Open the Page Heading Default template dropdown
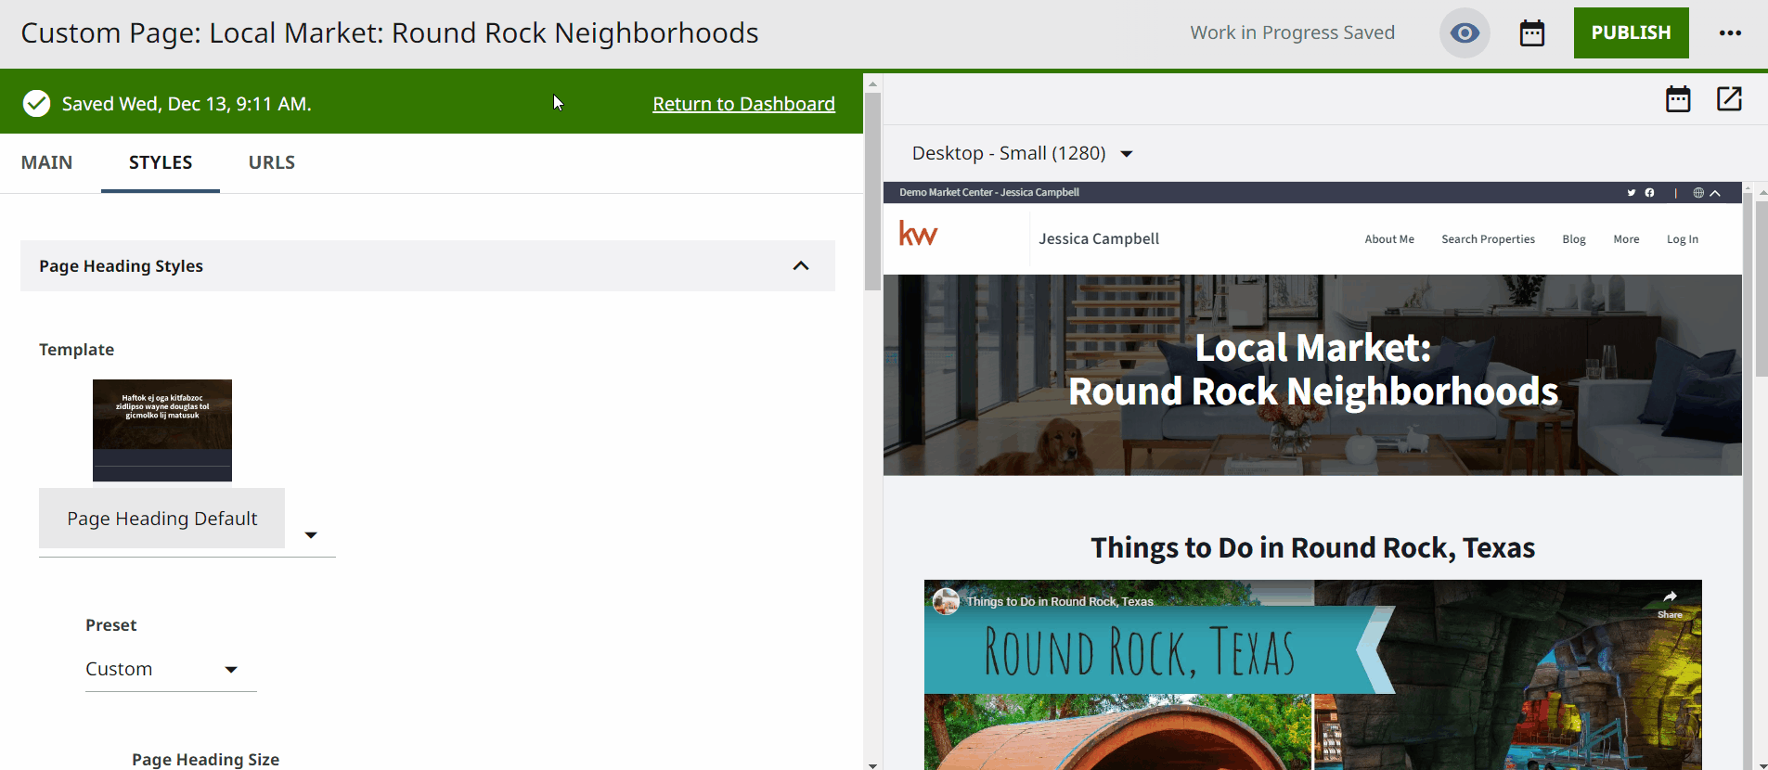The image size is (1768, 770). (311, 534)
